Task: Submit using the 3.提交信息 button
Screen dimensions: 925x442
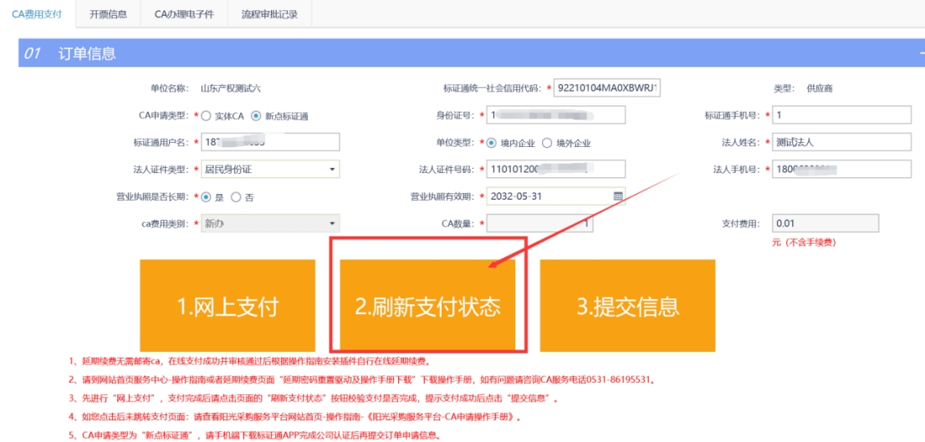Action: (x=627, y=306)
